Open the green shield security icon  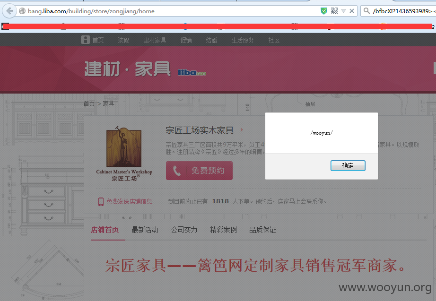323,11
